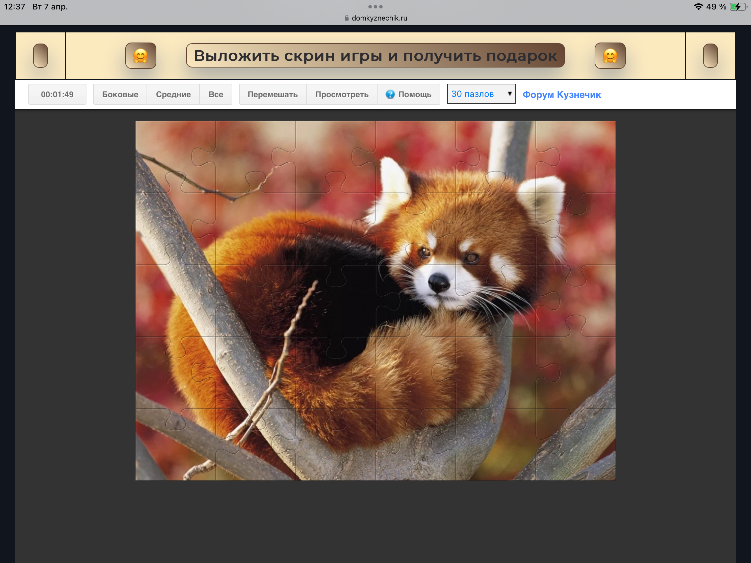Open the 30 пазлов piece count dropdown
Viewport: 751px width, 563px height.
pyautogui.click(x=478, y=94)
